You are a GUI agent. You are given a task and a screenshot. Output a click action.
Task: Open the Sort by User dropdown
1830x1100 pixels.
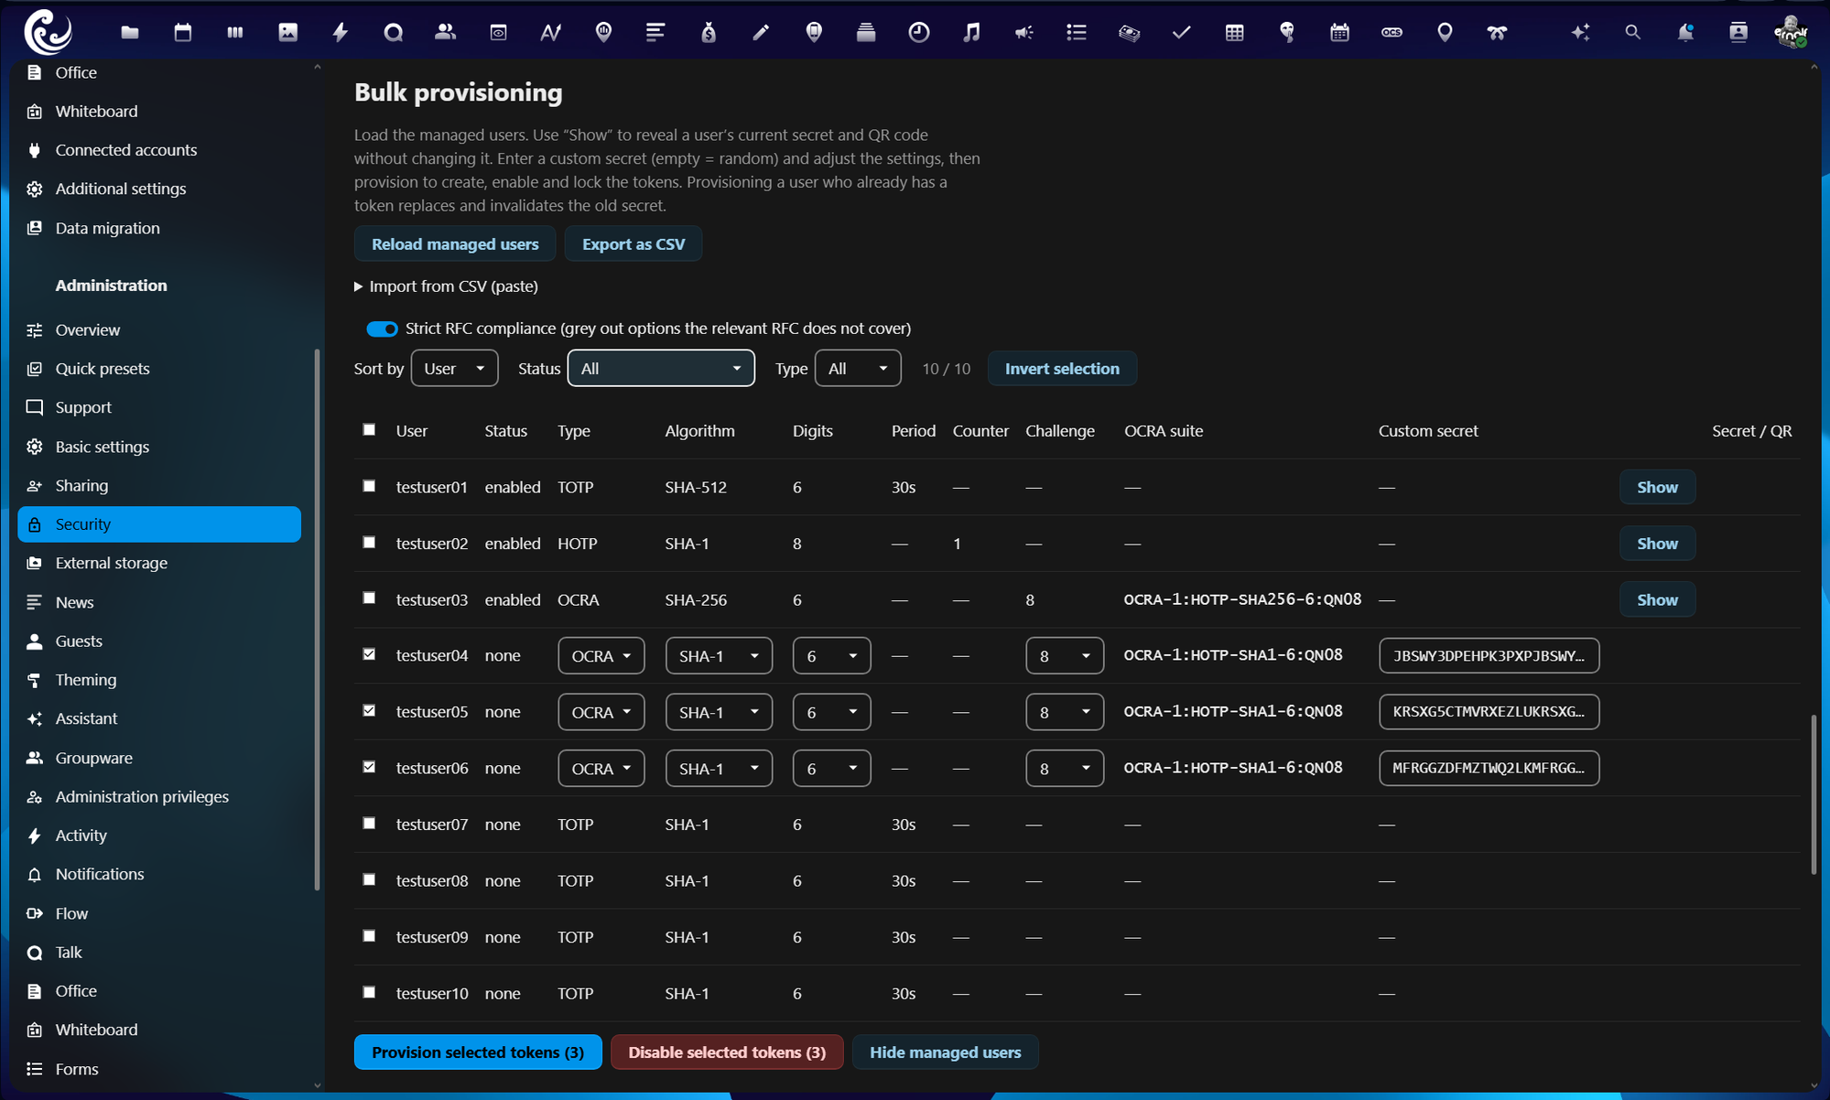(x=454, y=368)
